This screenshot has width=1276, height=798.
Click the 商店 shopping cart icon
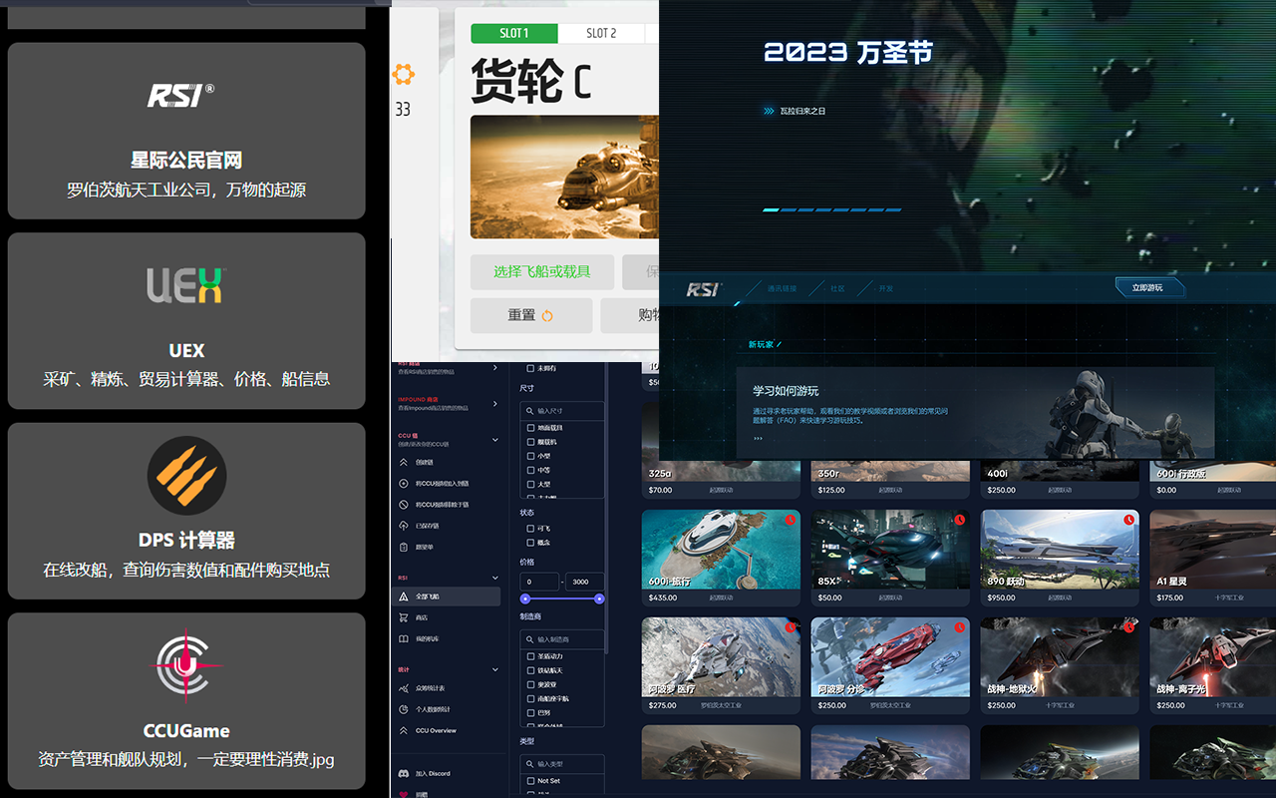coord(404,617)
